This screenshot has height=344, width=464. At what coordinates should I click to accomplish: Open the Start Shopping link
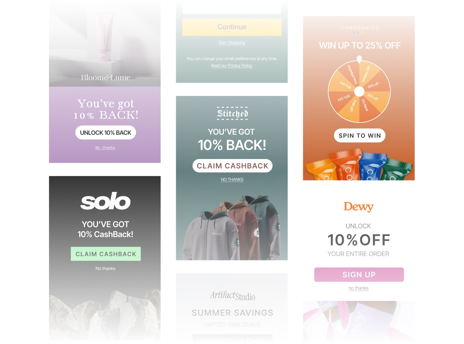(232, 43)
